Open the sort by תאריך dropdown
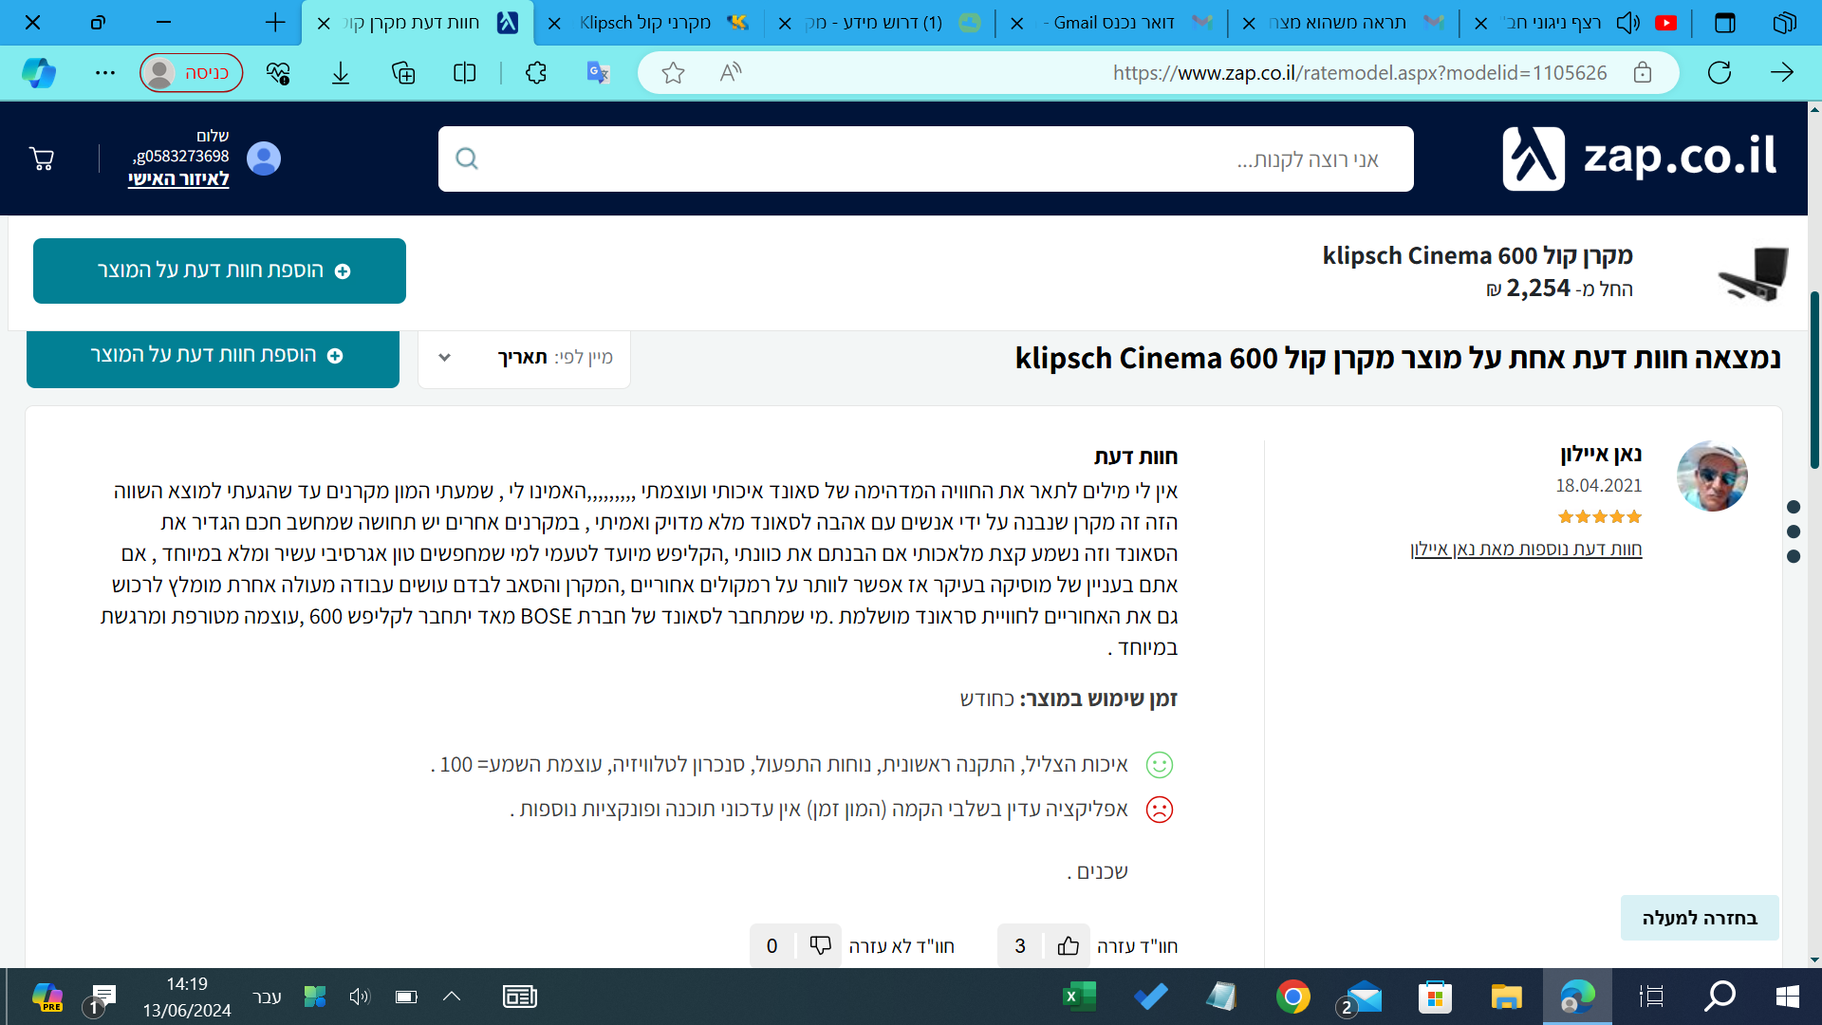The height and width of the screenshot is (1025, 1822). point(524,358)
